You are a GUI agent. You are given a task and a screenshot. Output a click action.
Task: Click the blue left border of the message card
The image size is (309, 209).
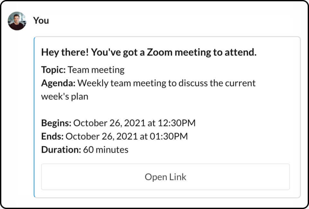[34, 117]
